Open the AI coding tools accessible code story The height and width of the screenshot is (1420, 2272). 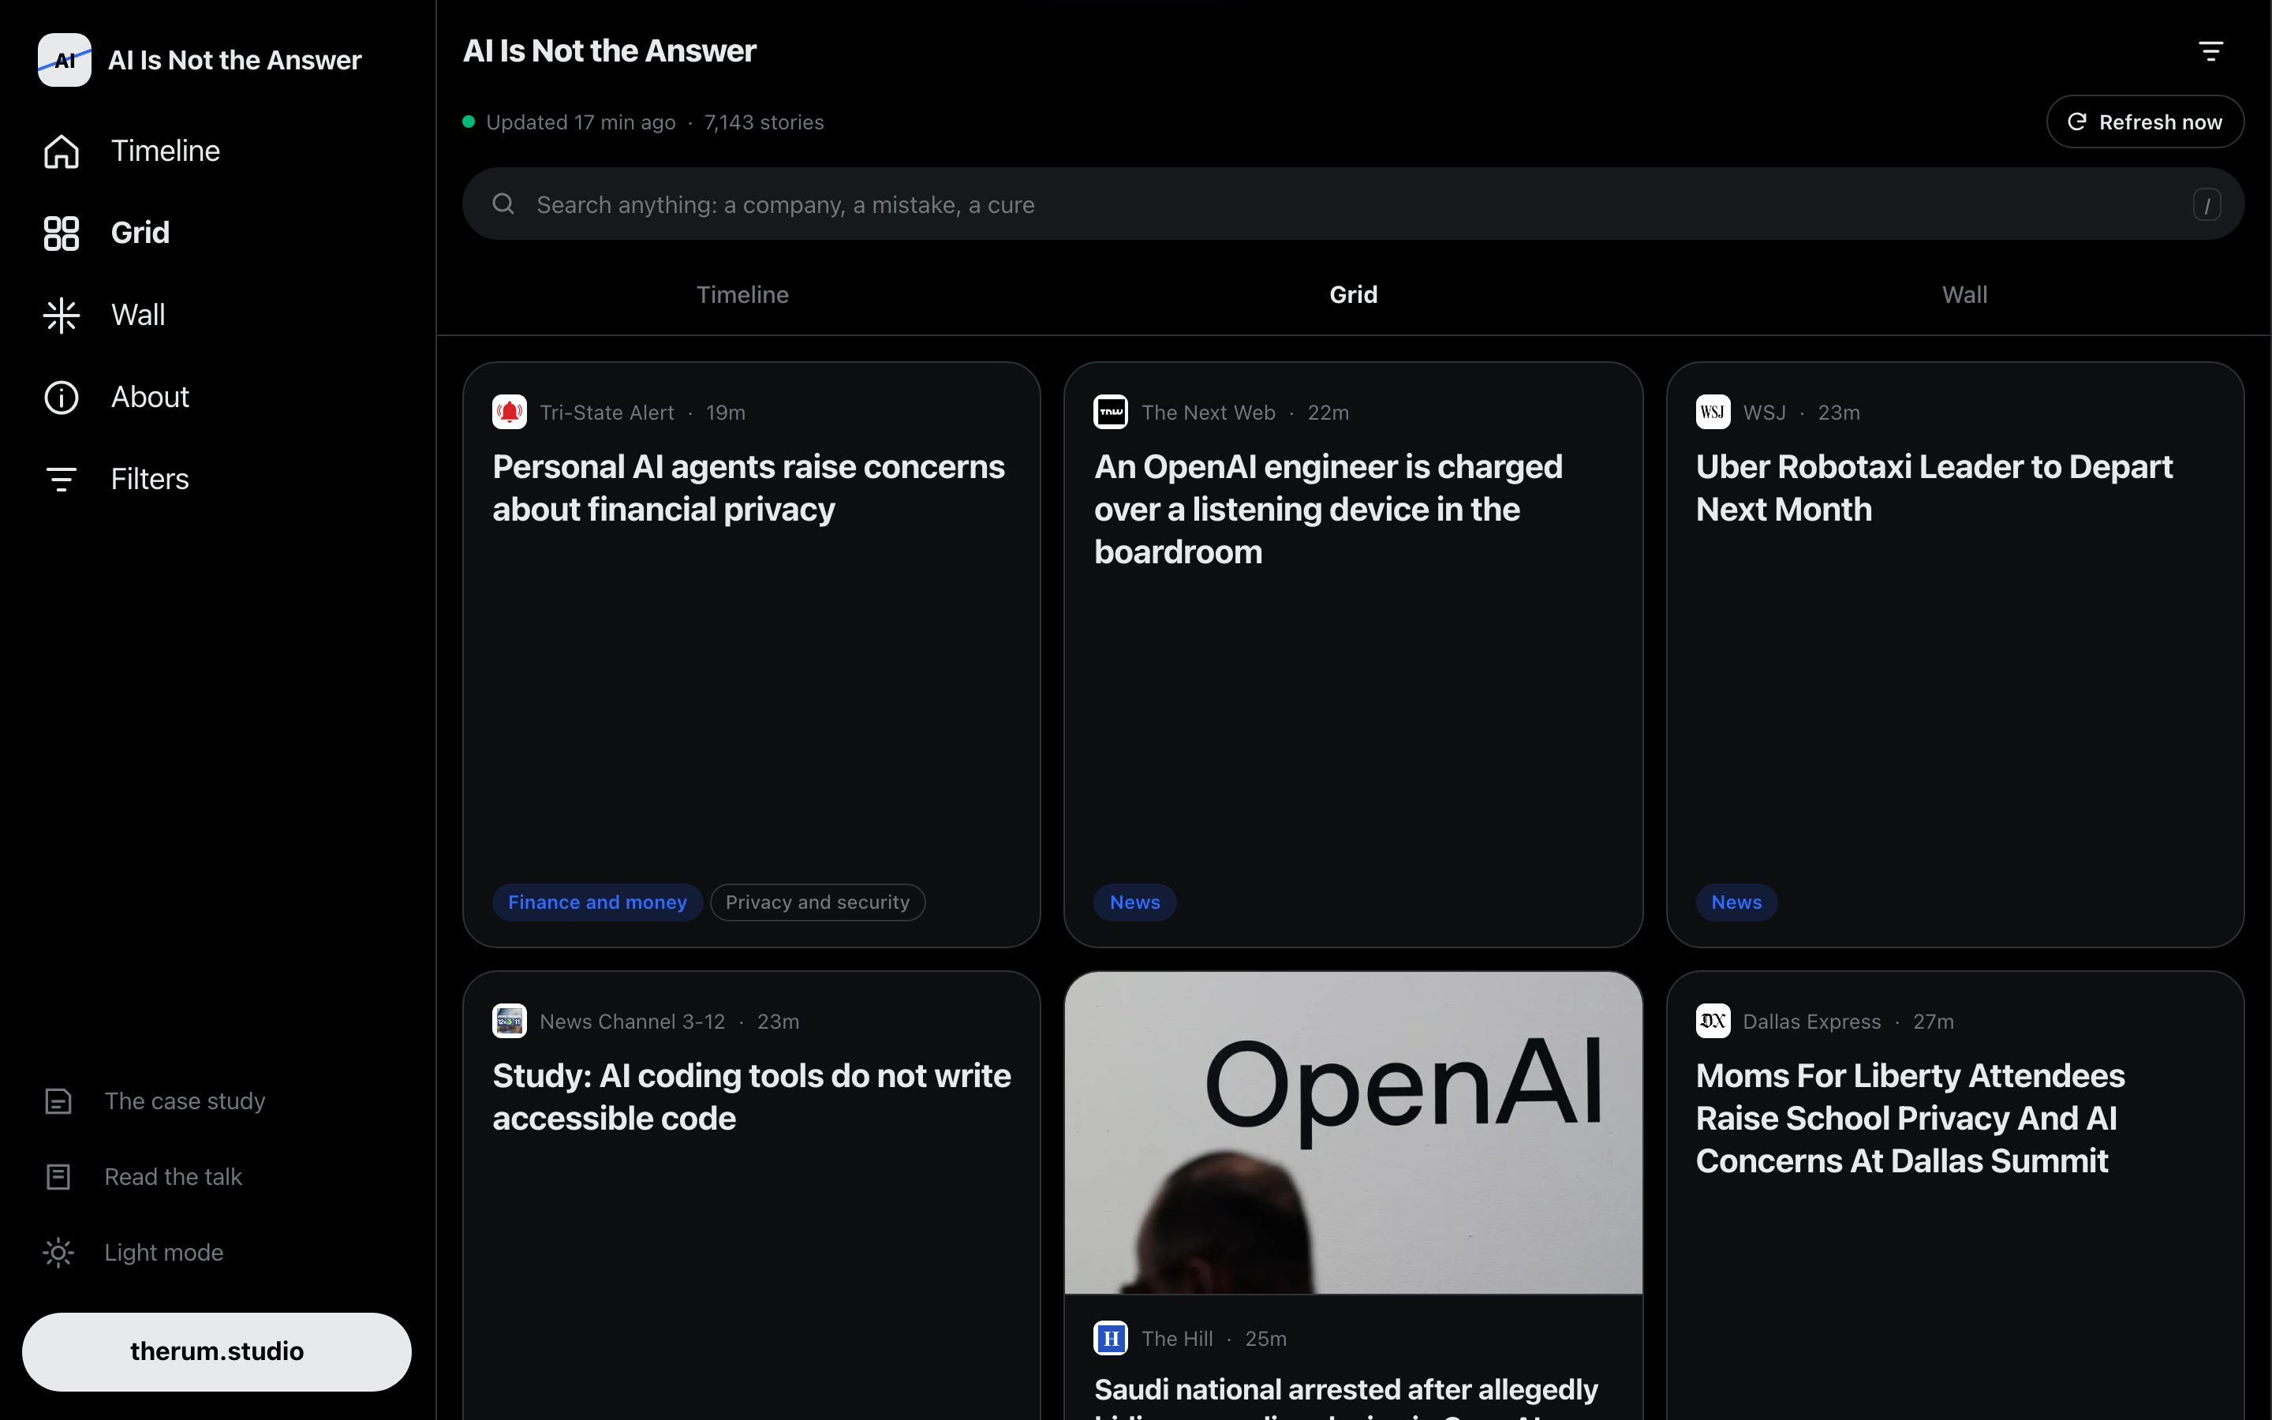[x=751, y=1097]
